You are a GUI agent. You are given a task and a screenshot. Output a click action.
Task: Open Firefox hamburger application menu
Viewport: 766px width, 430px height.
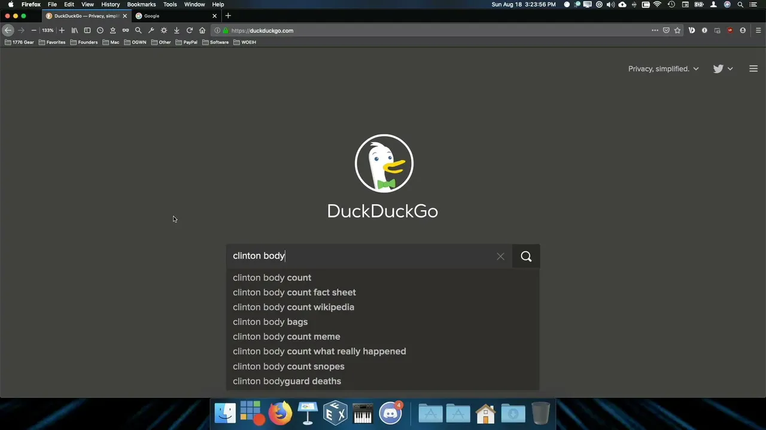[758, 30]
